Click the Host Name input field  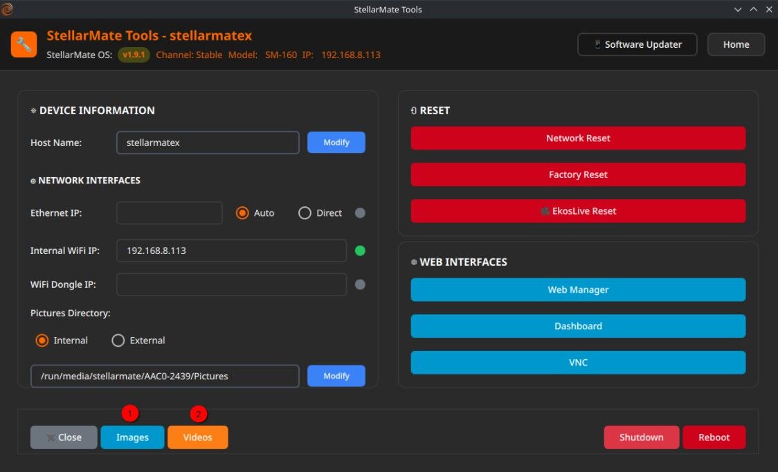click(x=208, y=143)
